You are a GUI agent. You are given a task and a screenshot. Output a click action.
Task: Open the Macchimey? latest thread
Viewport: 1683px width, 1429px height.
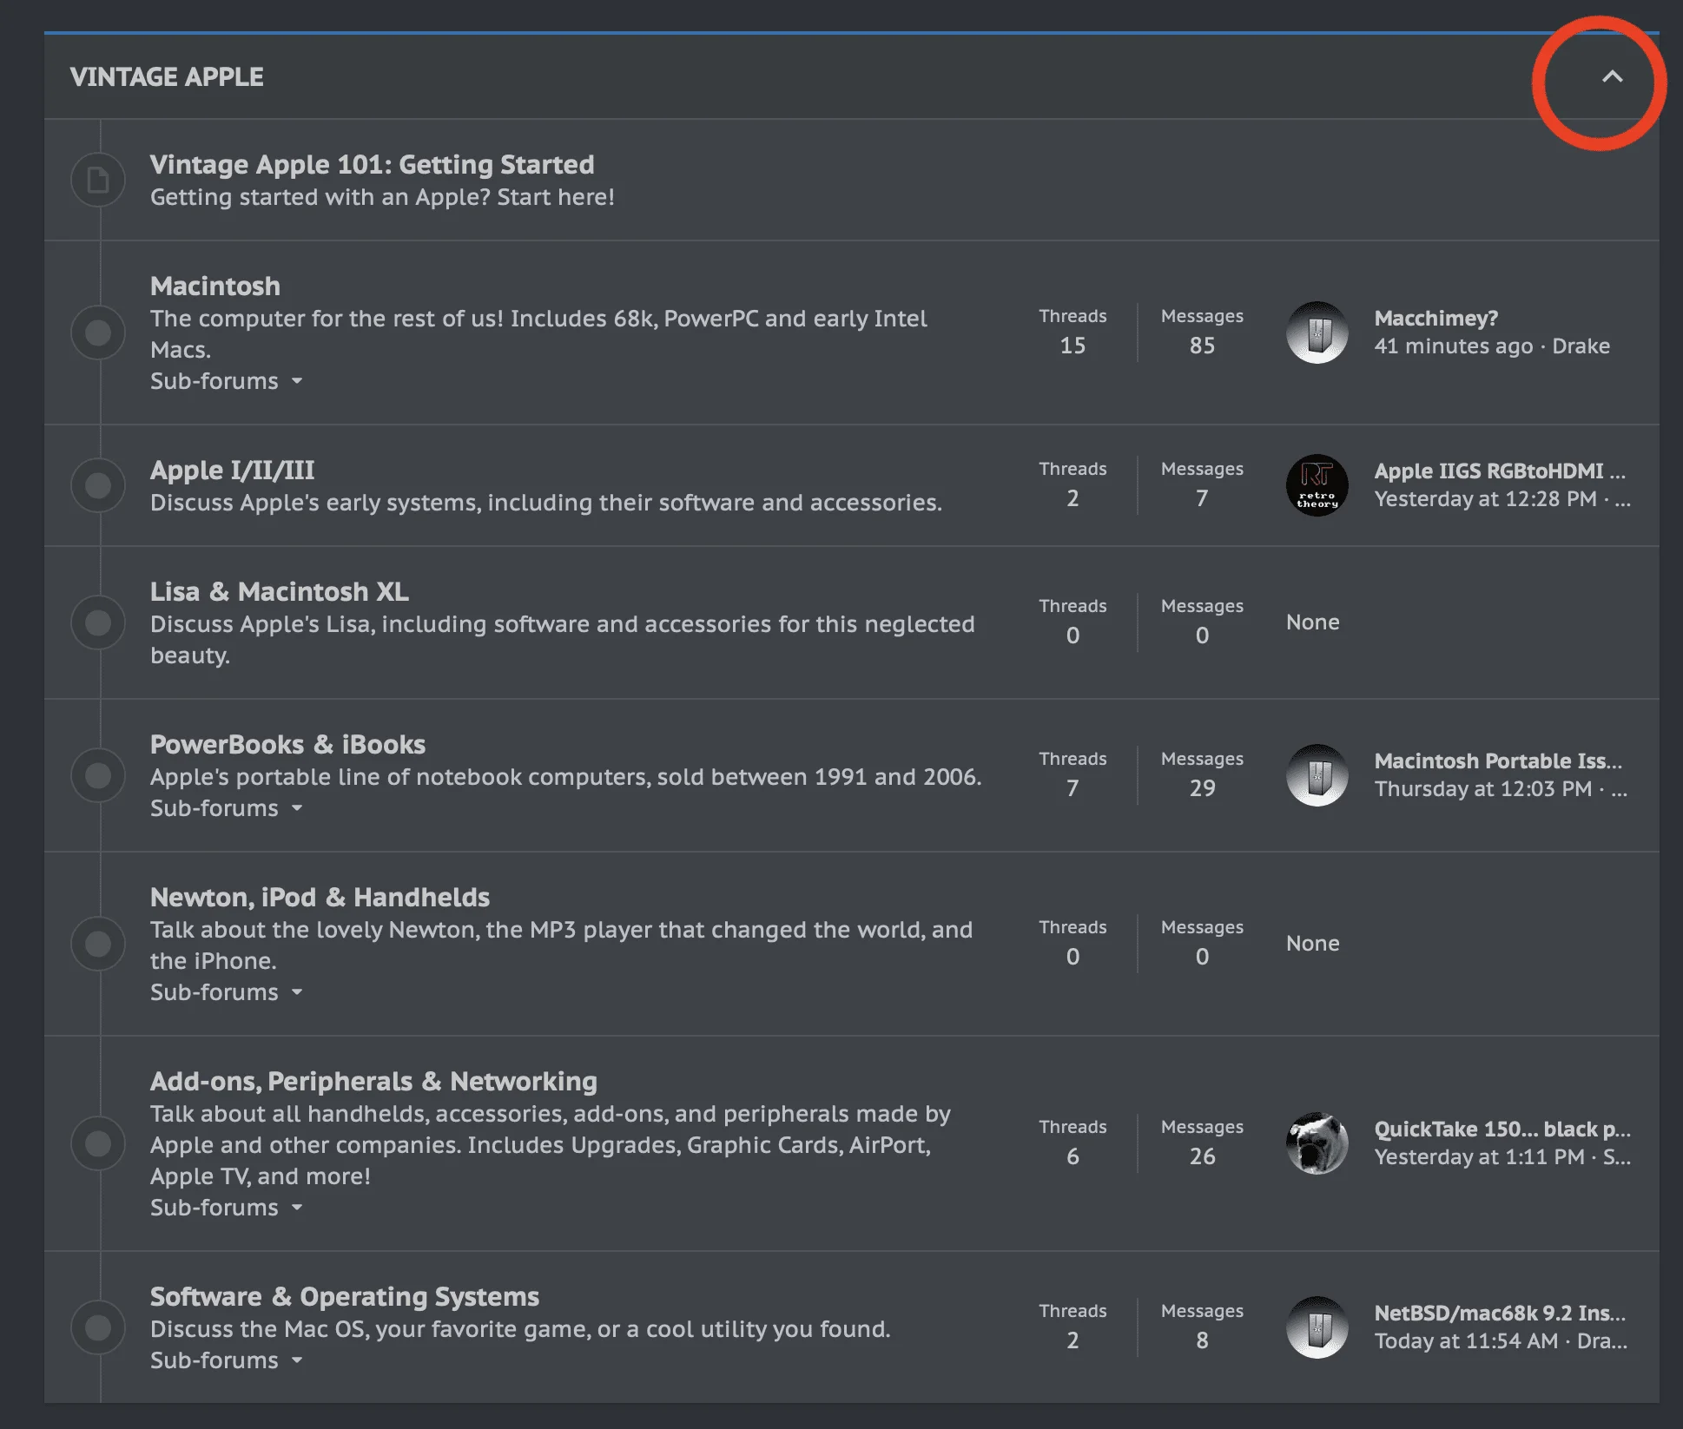point(1435,318)
